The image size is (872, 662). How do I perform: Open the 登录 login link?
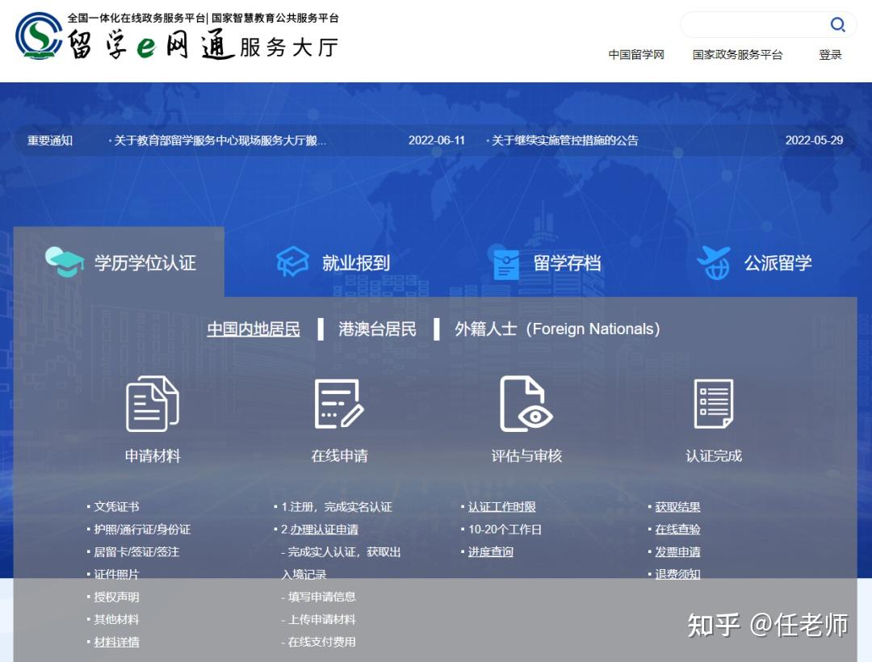830,55
